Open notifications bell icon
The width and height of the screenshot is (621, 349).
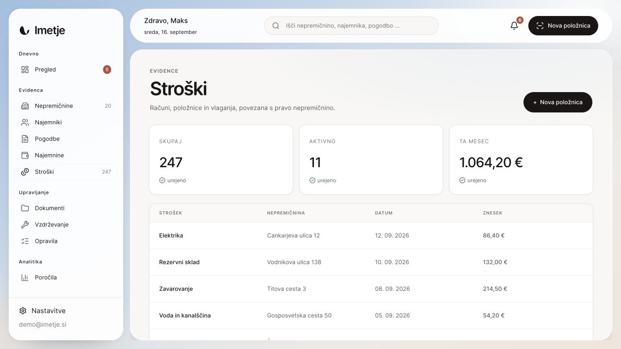(x=514, y=26)
